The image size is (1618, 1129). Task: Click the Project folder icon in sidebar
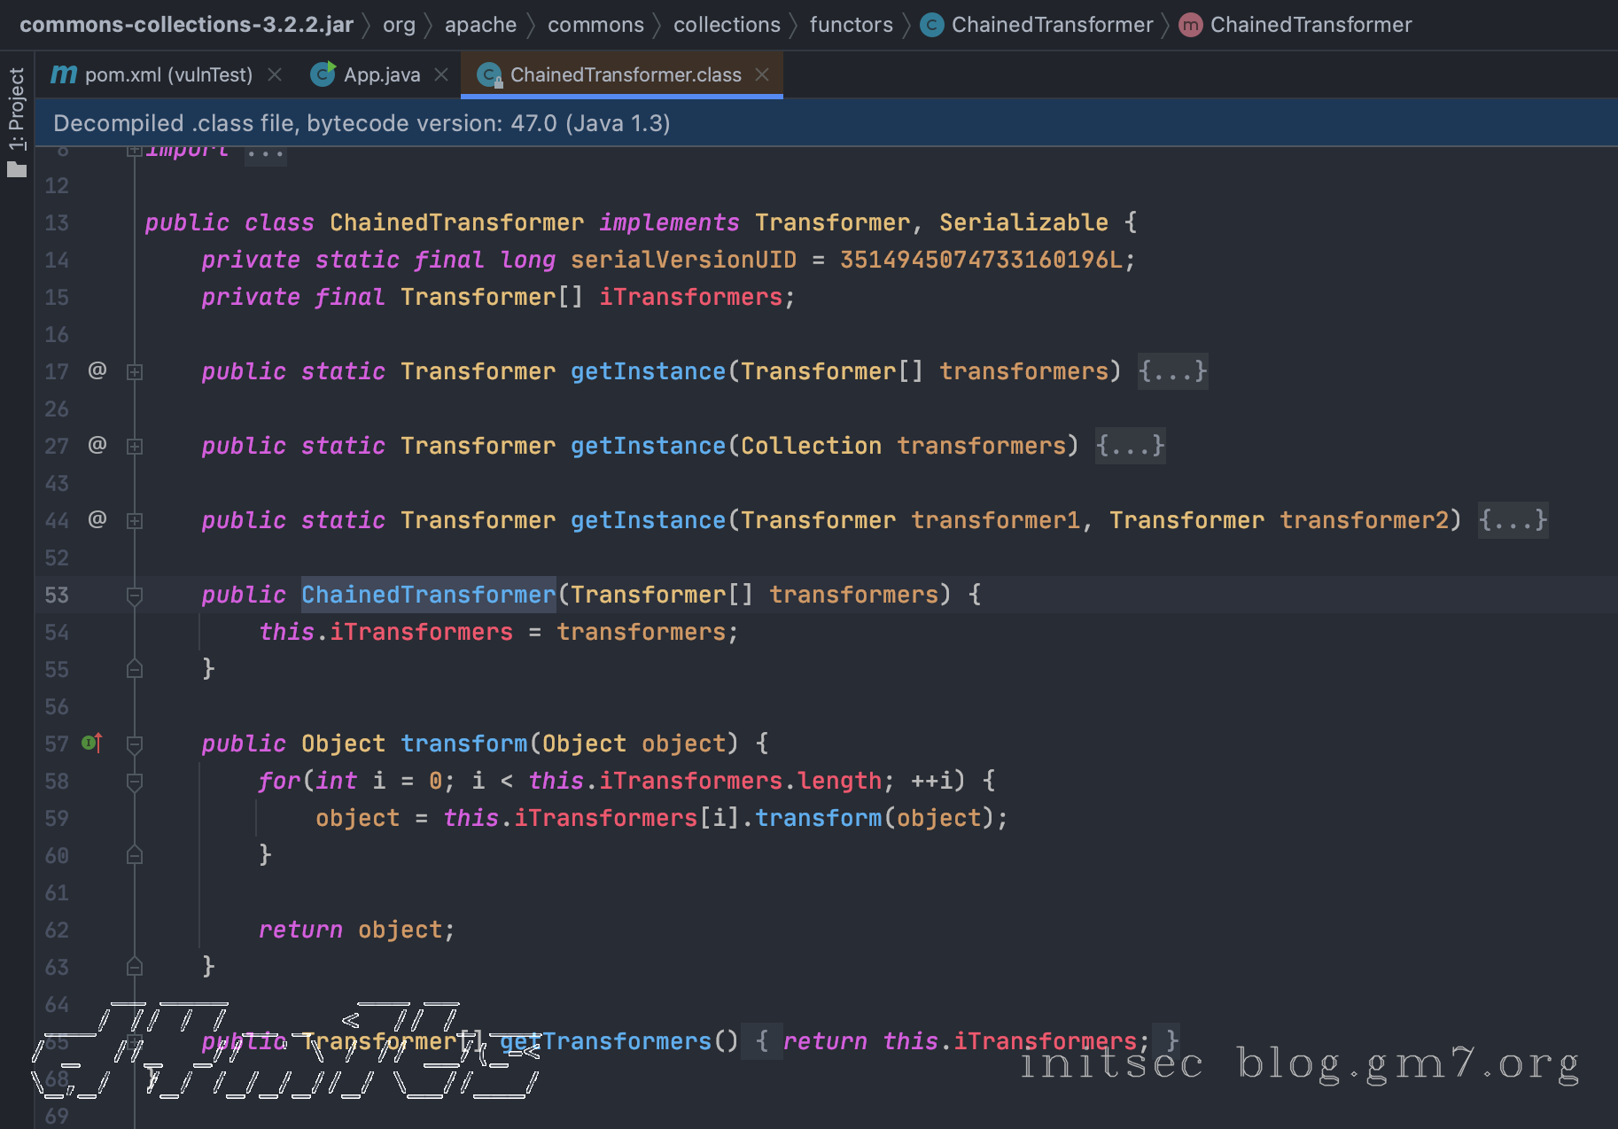point(17,169)
